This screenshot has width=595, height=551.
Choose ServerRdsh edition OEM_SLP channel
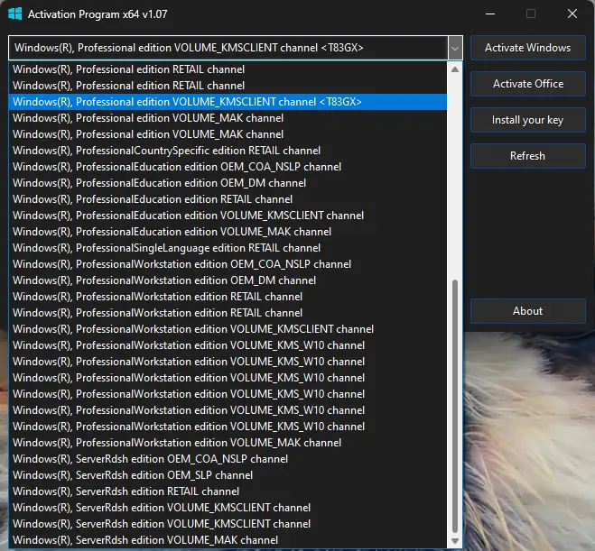coord(228,475)
